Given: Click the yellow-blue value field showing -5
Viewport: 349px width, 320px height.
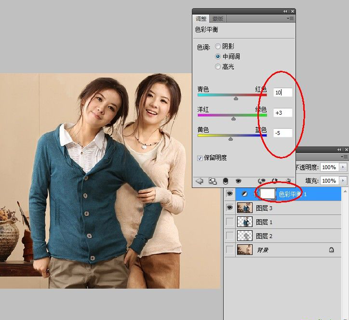Looking at the screenshot, I should tap(282, 133).
